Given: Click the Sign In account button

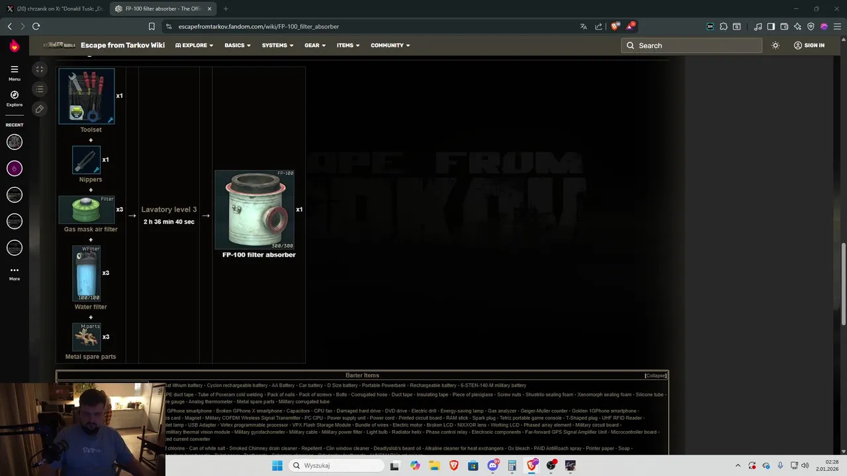Looking at the screenshot, I should click(809, 46).
